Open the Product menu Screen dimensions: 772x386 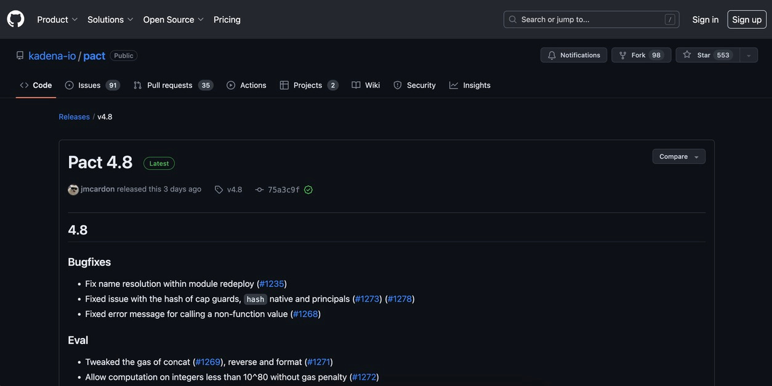pos(57,20)
